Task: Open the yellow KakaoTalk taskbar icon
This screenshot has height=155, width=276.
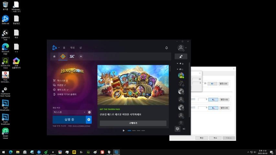Action: click(74, 152)
